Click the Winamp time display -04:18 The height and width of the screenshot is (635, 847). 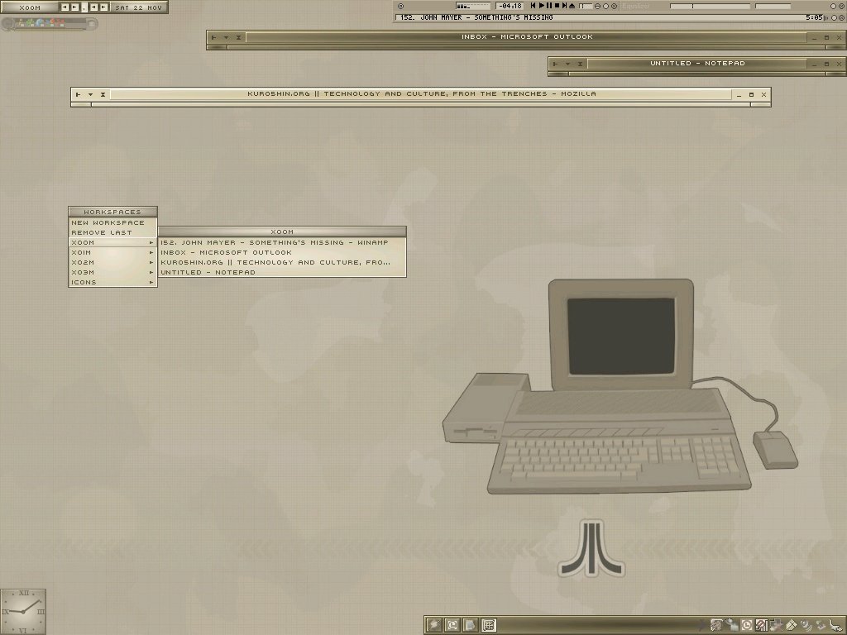[x=510, y=6]
